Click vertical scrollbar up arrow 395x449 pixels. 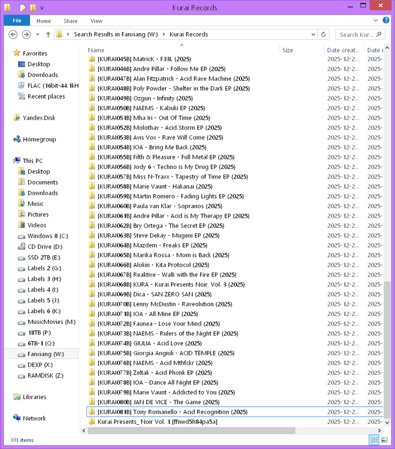[x=387, y=48]
